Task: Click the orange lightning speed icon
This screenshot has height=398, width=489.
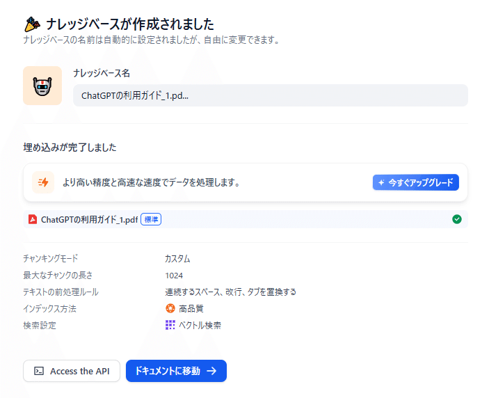Action: click(x=43, y=182)
